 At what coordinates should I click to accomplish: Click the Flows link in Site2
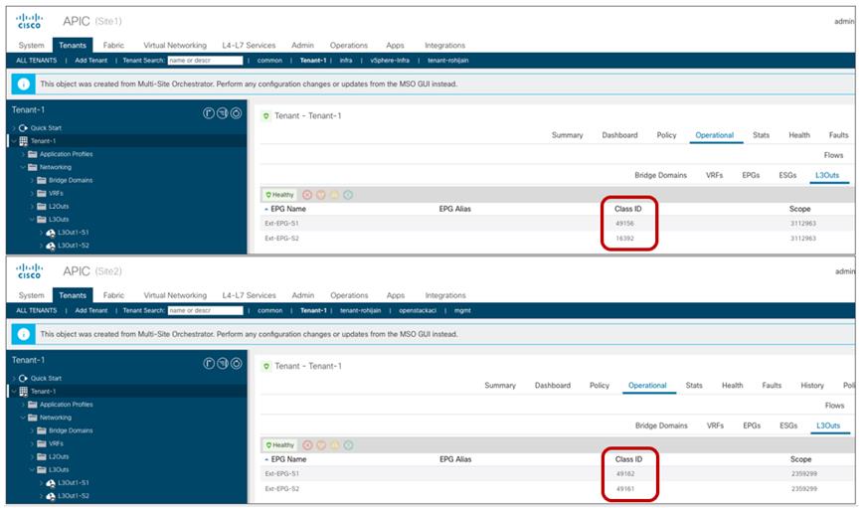834,406
